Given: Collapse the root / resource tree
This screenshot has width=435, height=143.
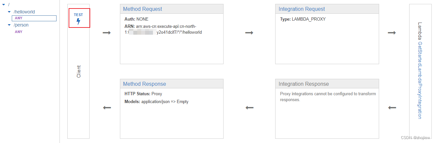Looking at the screenshot, I should click(4, 5).
